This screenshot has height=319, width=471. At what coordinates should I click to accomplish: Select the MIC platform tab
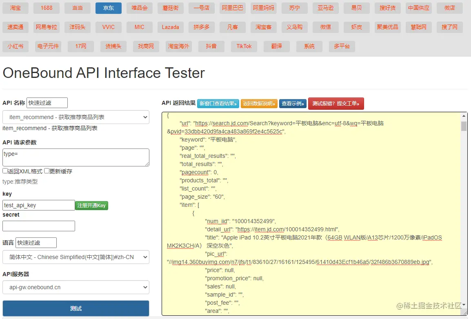pyautogui.click(x=139, y=27)
